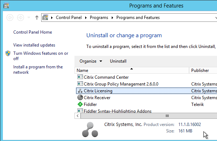Click the Uninstall toolbar button
Screen dimensions: 217x141
coord(118,61)
